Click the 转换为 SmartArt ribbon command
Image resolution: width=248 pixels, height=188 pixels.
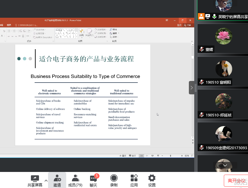coord(42,36)
